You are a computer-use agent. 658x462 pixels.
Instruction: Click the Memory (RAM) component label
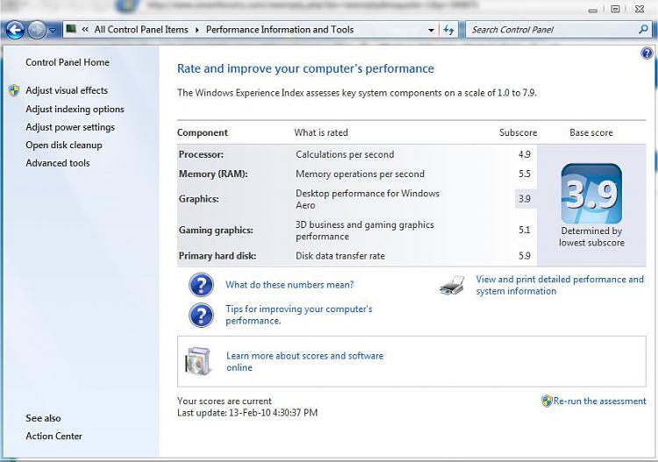[x=213, y=174]
